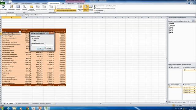Toggle Отложить обновление макета checkbox
Image resolution: width=196 pixels, height=110 pixels.
169,102
